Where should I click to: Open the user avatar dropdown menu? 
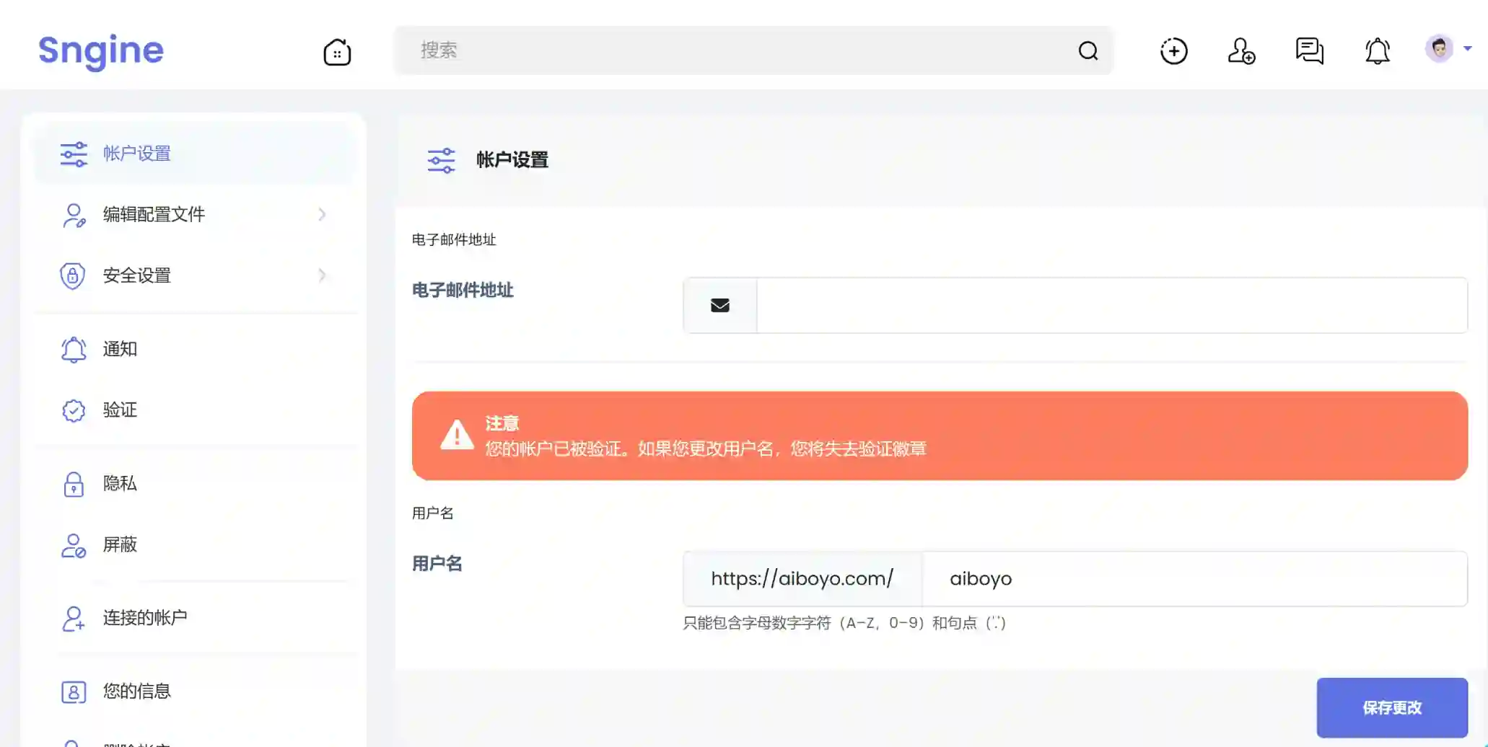(x=1448, y=49)
